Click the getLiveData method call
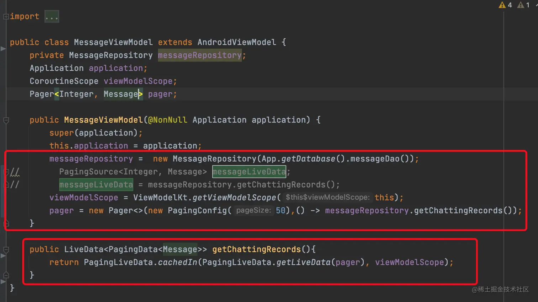Viewport: 538px width, 302px height. pos(304,262)
